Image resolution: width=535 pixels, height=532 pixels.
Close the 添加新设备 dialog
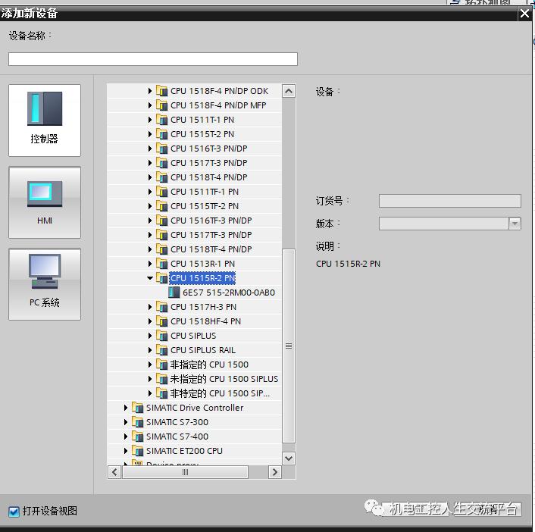point(524,14)
